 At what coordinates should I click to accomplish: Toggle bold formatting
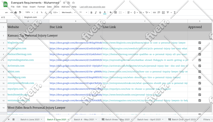coord(91,13)
